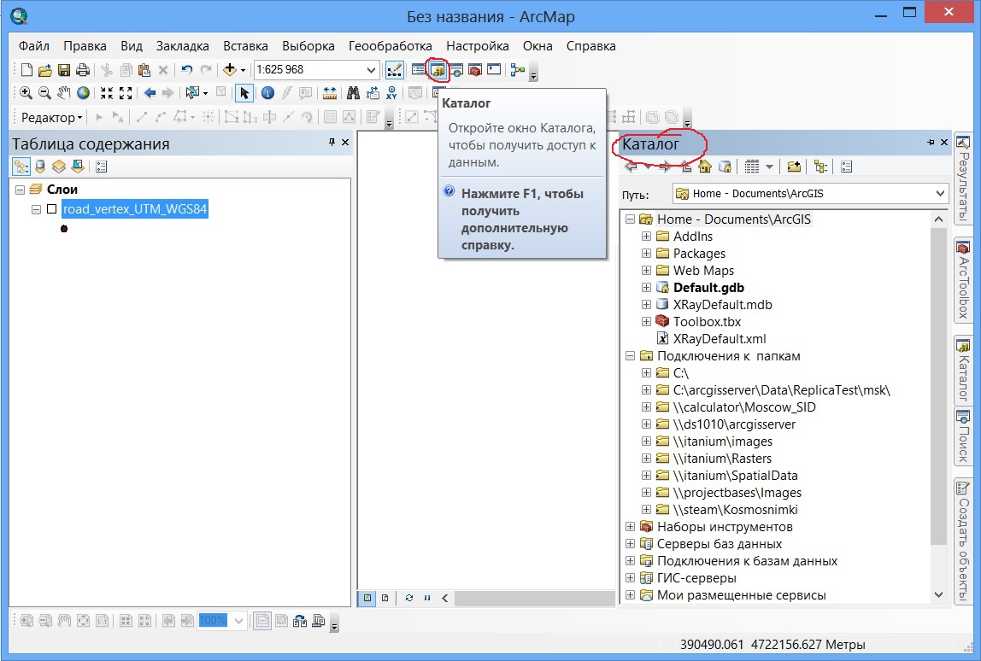The height and width of the screenshot is (661, 981).
Task: Collapse the Слои group in table of contents
Action: click(x=20, y=190)
